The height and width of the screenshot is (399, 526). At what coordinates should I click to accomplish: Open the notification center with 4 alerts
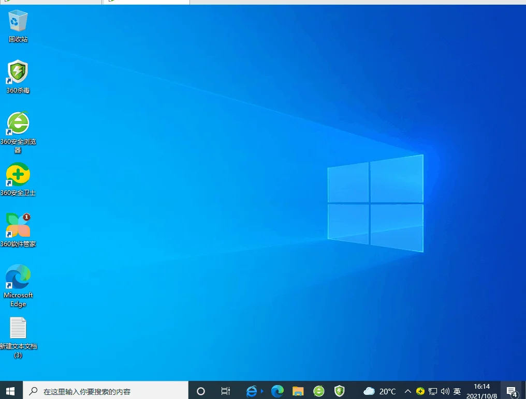(512, 391)
